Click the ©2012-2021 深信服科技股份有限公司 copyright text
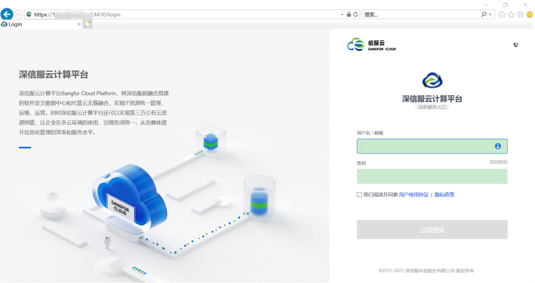This screenshot has width=535, height=283. [426, 271]
